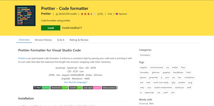Viewport: 214px width, 106px height.
Task: Click the Sponsor heart icon
Action: click(x=117, y=14)
